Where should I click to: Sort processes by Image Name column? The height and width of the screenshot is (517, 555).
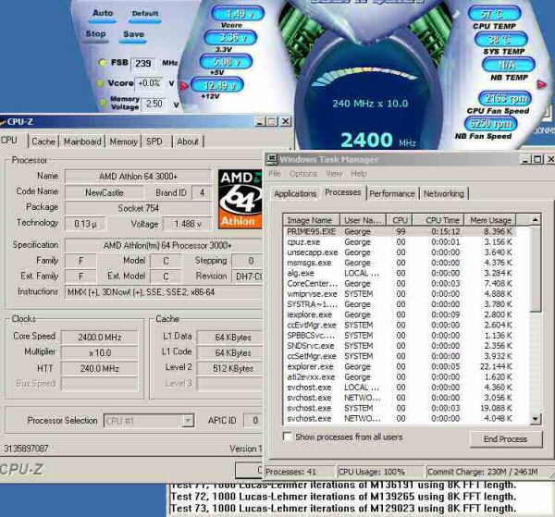point(312,220)
